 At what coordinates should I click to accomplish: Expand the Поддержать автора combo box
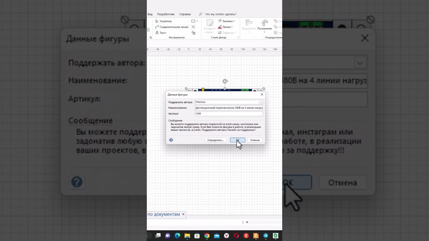tap(260, 102)
